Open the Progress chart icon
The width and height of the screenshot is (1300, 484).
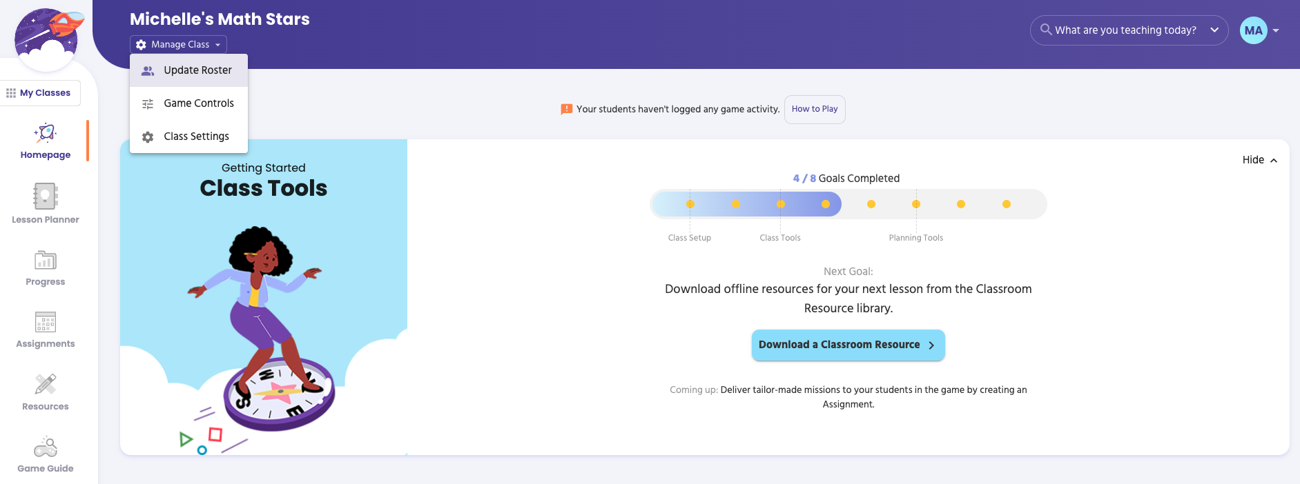(46, 260)
